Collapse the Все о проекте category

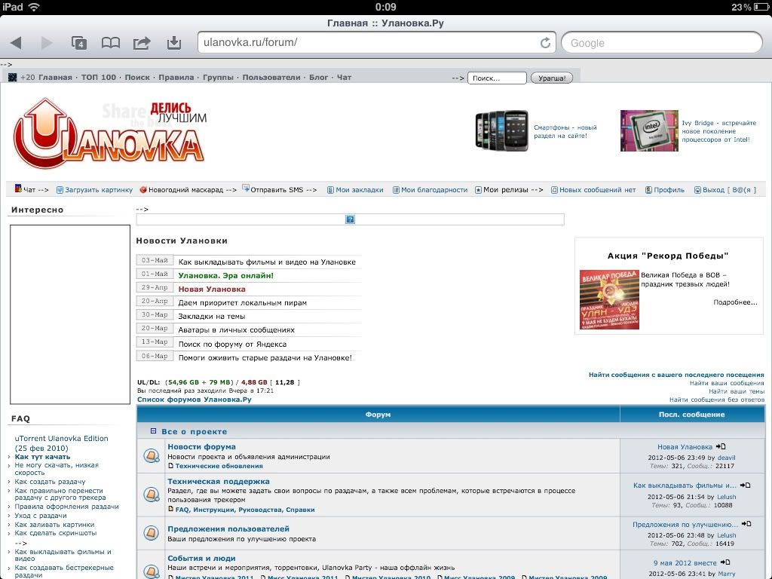153,431
